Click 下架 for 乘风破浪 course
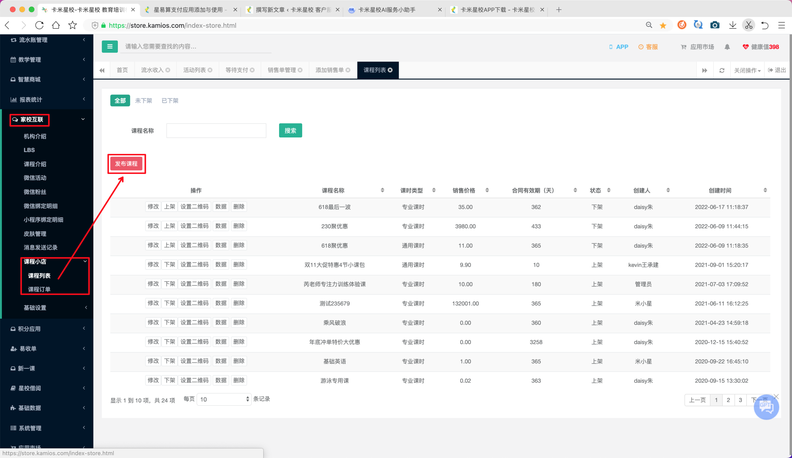This screenshot has width=792, height=458. [x=170, y=322]
